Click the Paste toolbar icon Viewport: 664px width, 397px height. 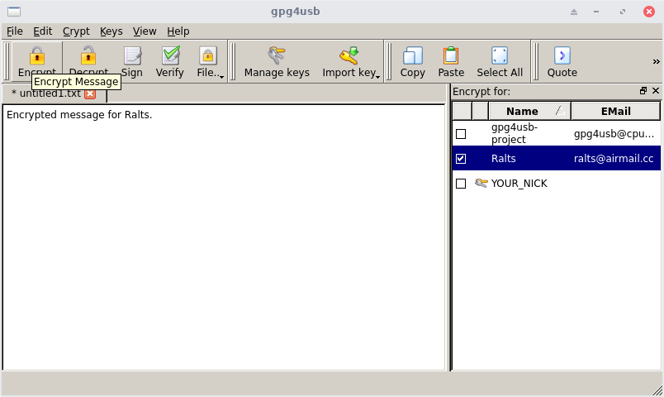point(451,55)
